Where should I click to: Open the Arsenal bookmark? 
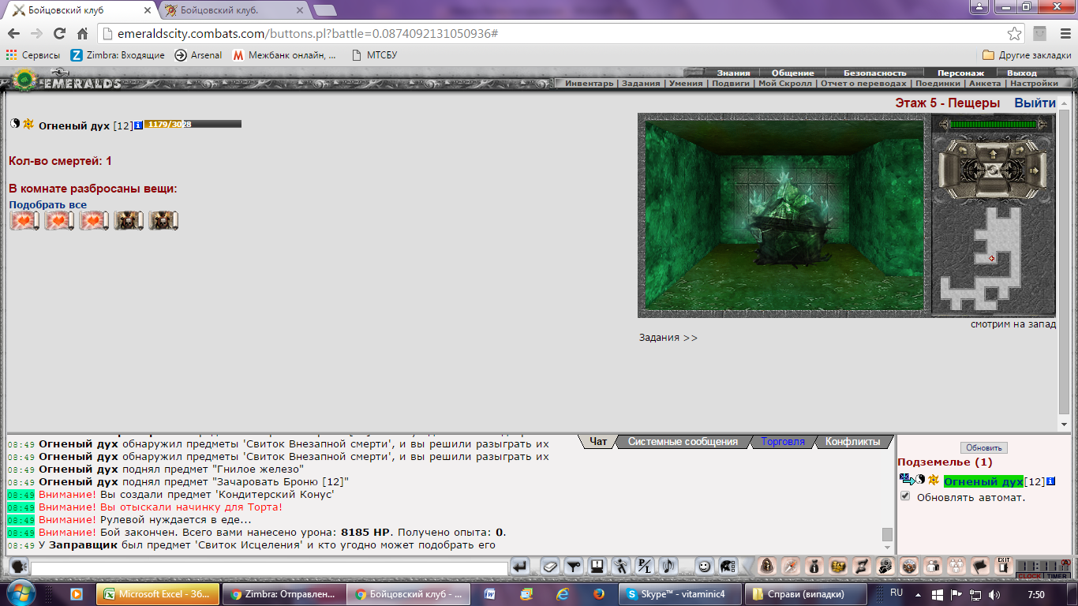tap(198, 55)
